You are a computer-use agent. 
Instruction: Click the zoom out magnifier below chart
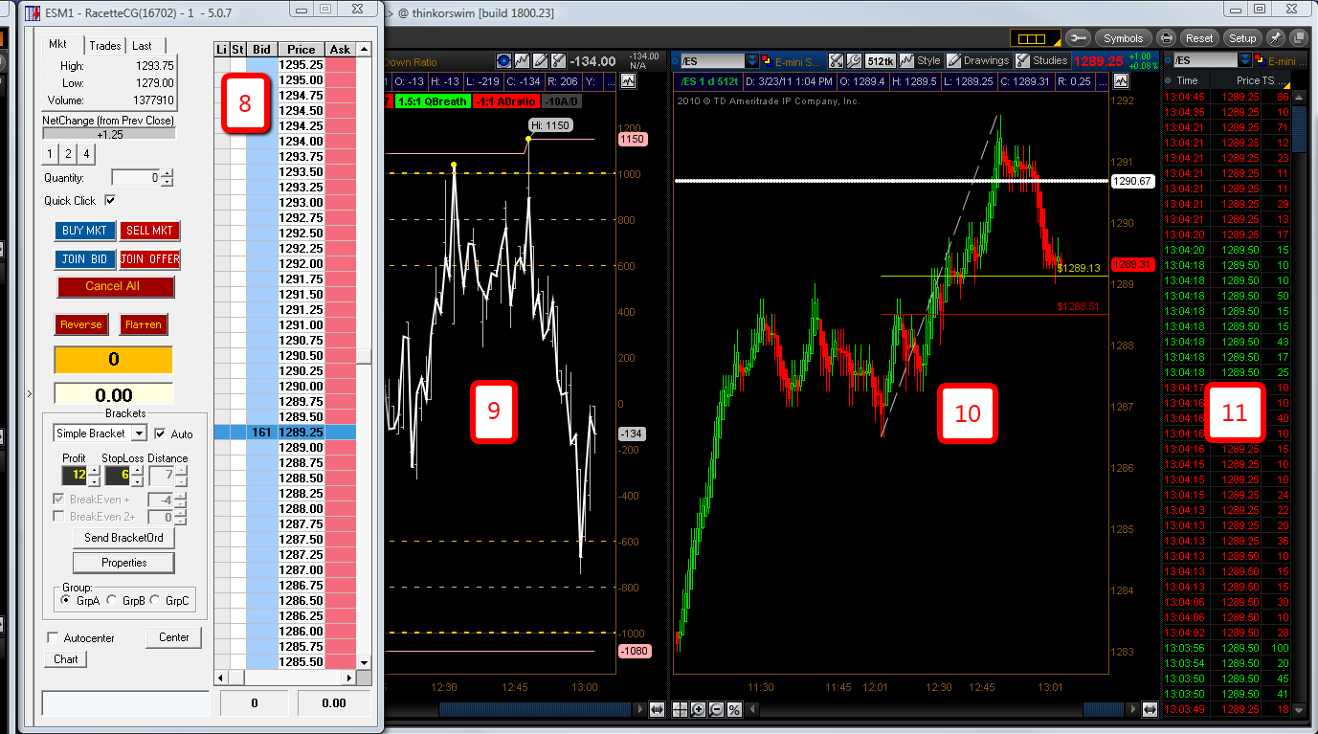pyautogui.click(x=716, y=709)
